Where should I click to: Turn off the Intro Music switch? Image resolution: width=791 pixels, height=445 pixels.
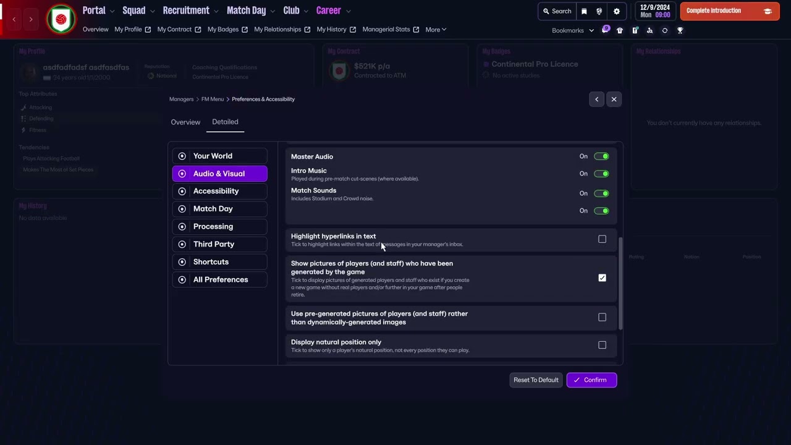601,174
